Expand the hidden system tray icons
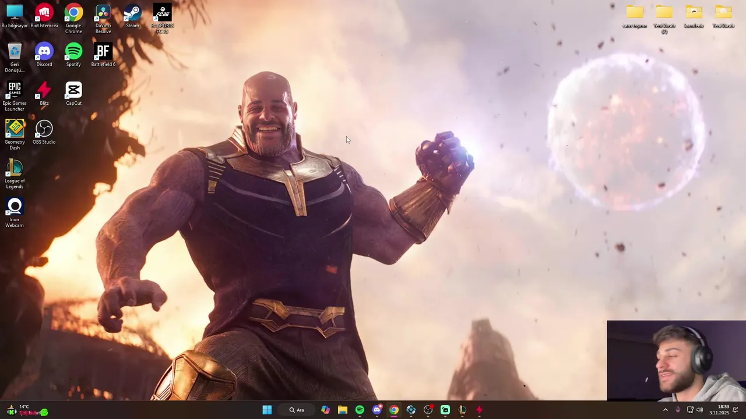The height and width of the screenshot is (419, 746). pos(666,410)
